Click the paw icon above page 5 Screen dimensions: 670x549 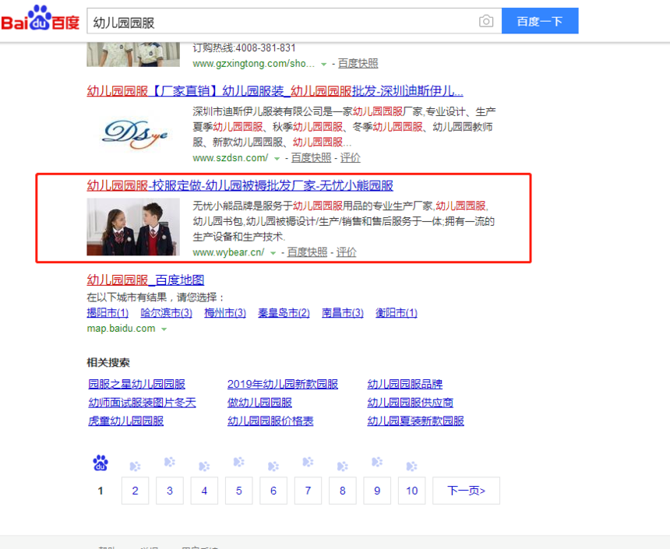click(x=239, y=462)
